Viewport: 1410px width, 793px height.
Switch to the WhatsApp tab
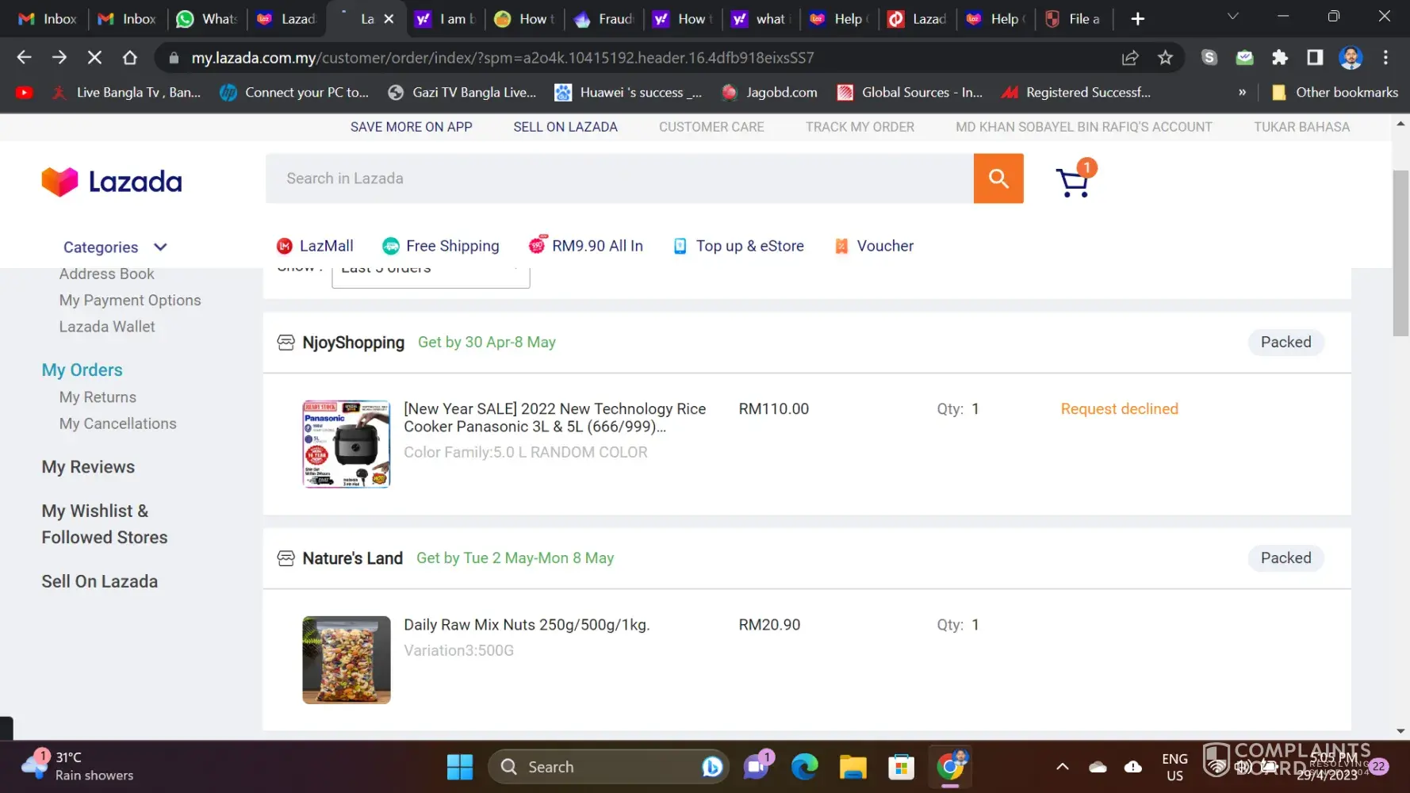[206, 18]
